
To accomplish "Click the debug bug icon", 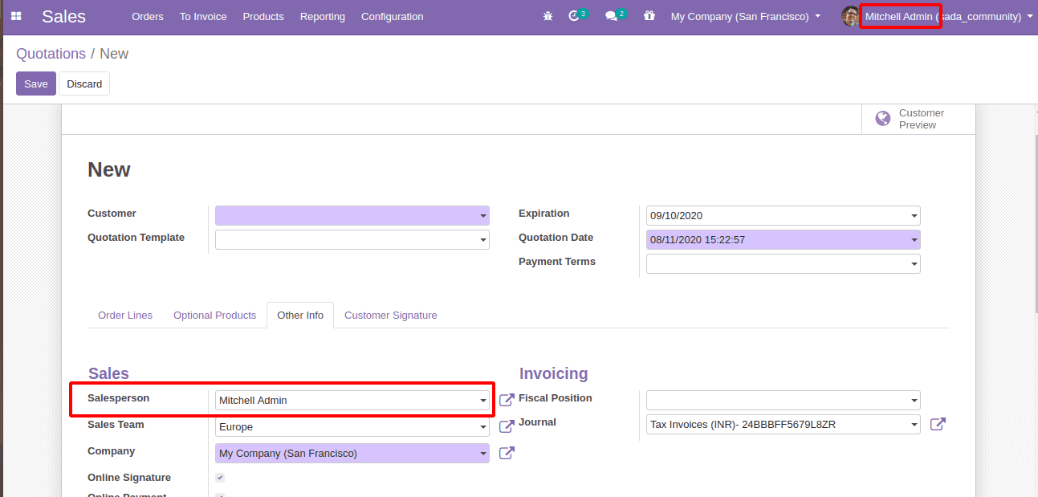I will click(x=547, y=16).
